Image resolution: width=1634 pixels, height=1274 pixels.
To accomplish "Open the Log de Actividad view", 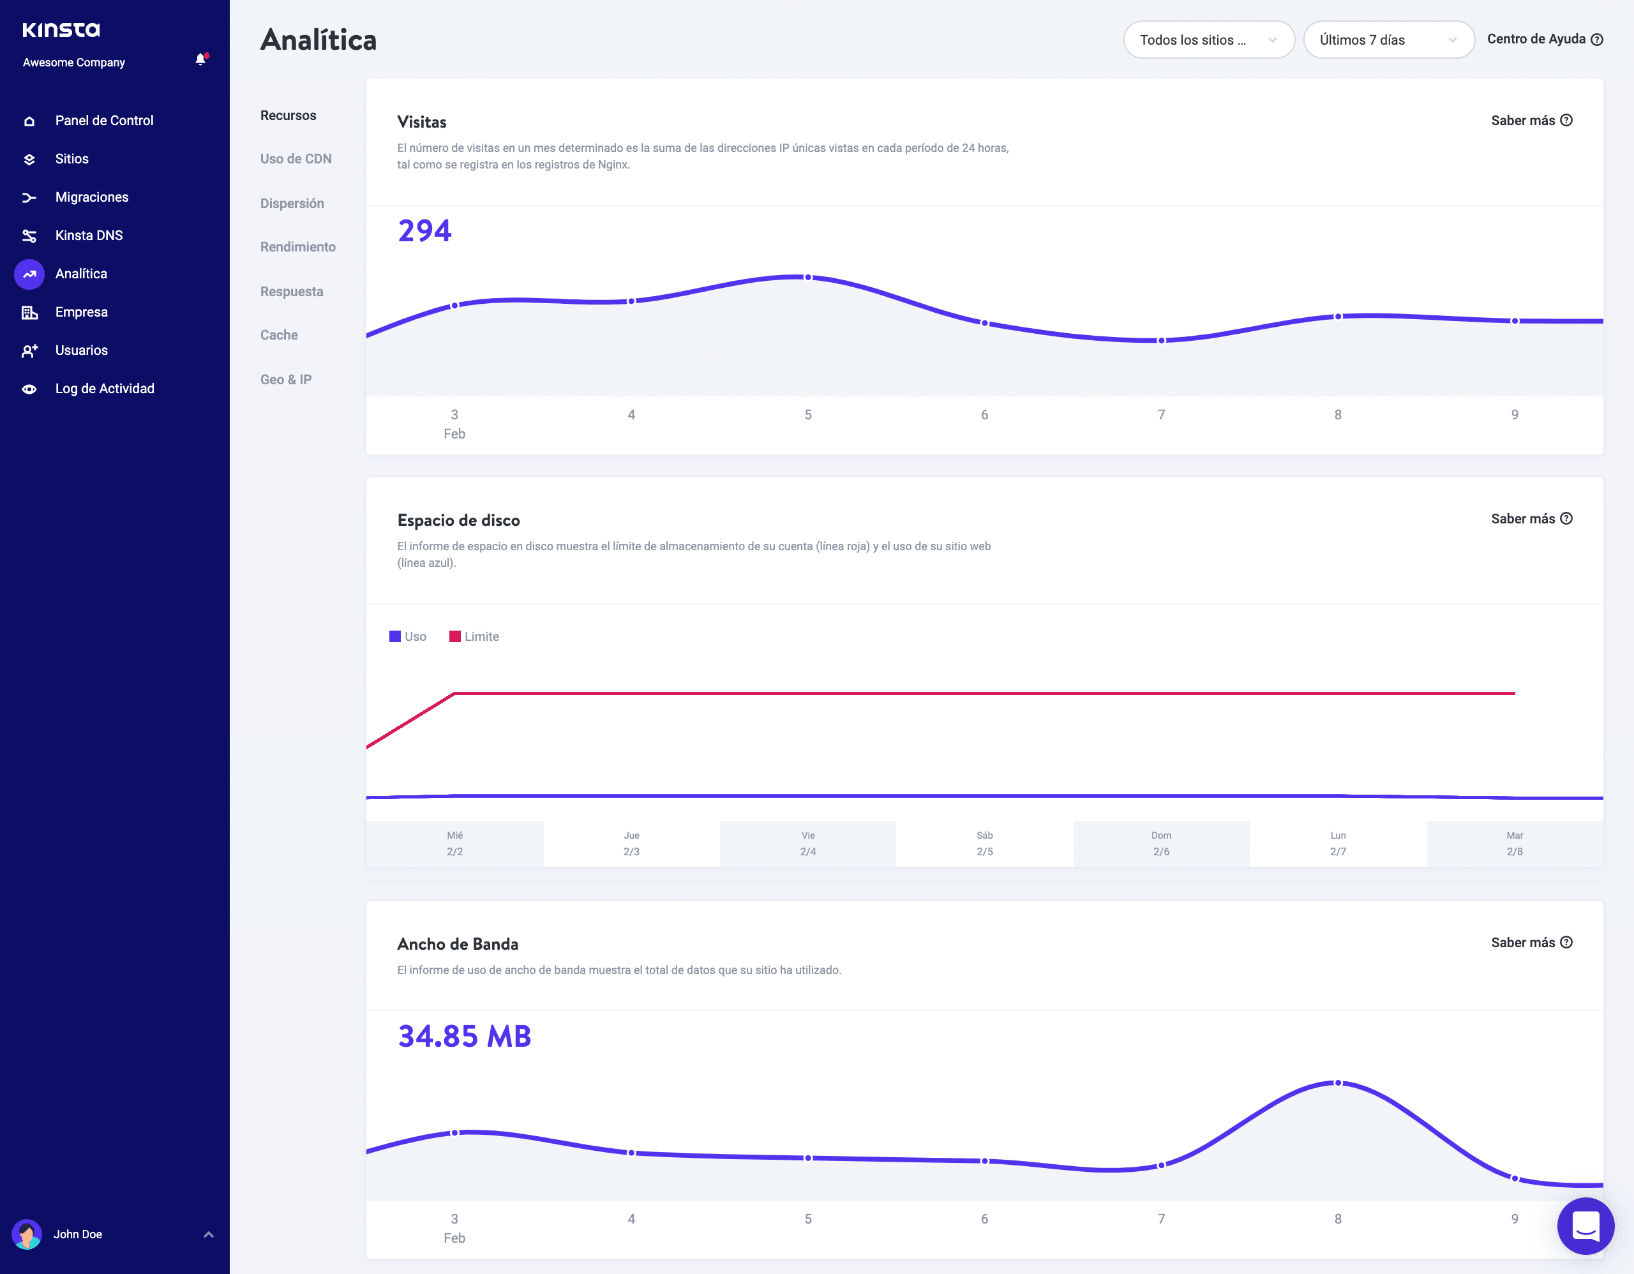I will tap(104, 388).
